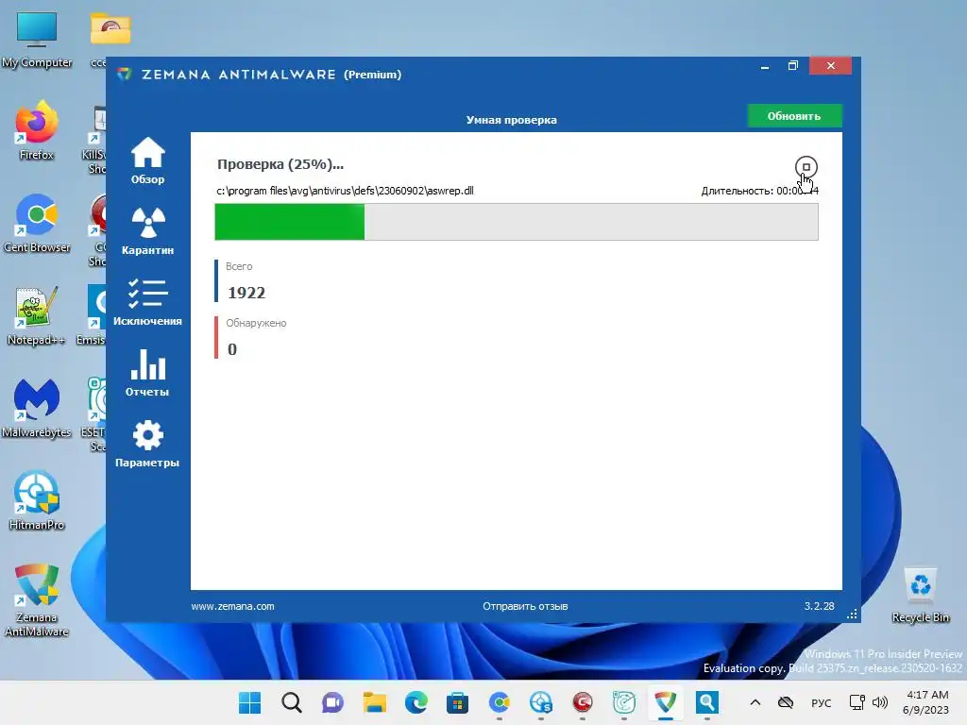Open the Обзор home section
The height and width of the screenshot is (725, 967).
[147, 160]
